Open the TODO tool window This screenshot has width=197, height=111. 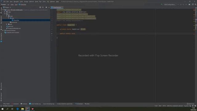6,104
